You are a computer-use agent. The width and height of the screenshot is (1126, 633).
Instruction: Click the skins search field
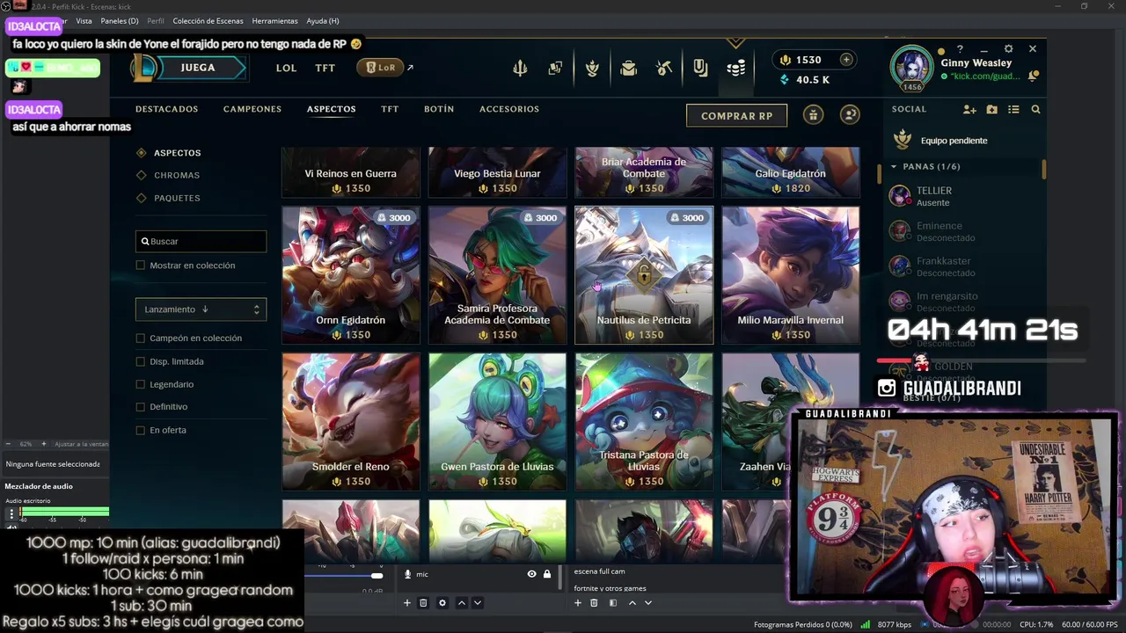[x=201, y=241]
